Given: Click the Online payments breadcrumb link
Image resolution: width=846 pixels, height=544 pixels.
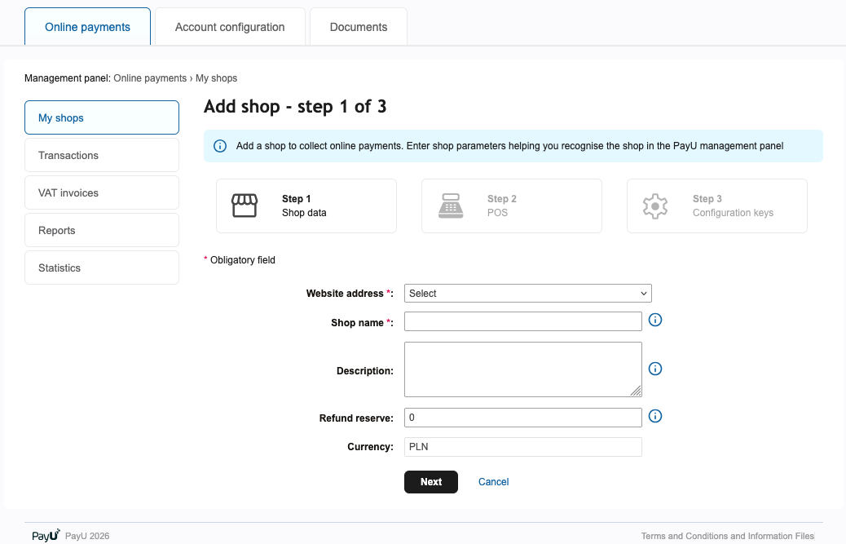Looking at the screenshot, I should pos(149,77).
